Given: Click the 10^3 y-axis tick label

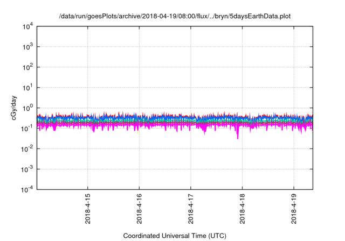Looking at the screenshot, I should coord(27,47).
